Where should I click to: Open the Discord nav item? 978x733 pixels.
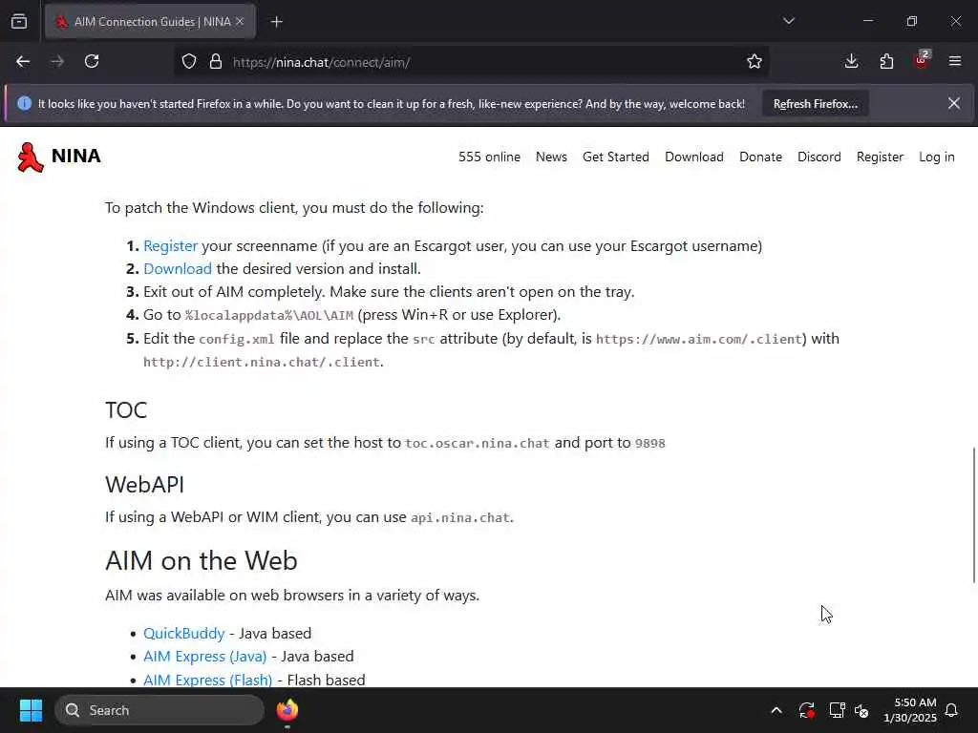tap(819, 157)
